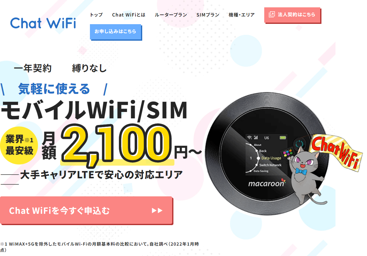The height and width of the screenshot is (256, 367).
Task: Click Data Usage on router screen
Action: (x=271, y=158)
